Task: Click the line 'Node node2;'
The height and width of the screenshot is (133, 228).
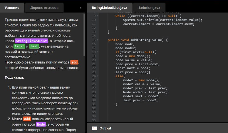Action: [x=126, y=48]
